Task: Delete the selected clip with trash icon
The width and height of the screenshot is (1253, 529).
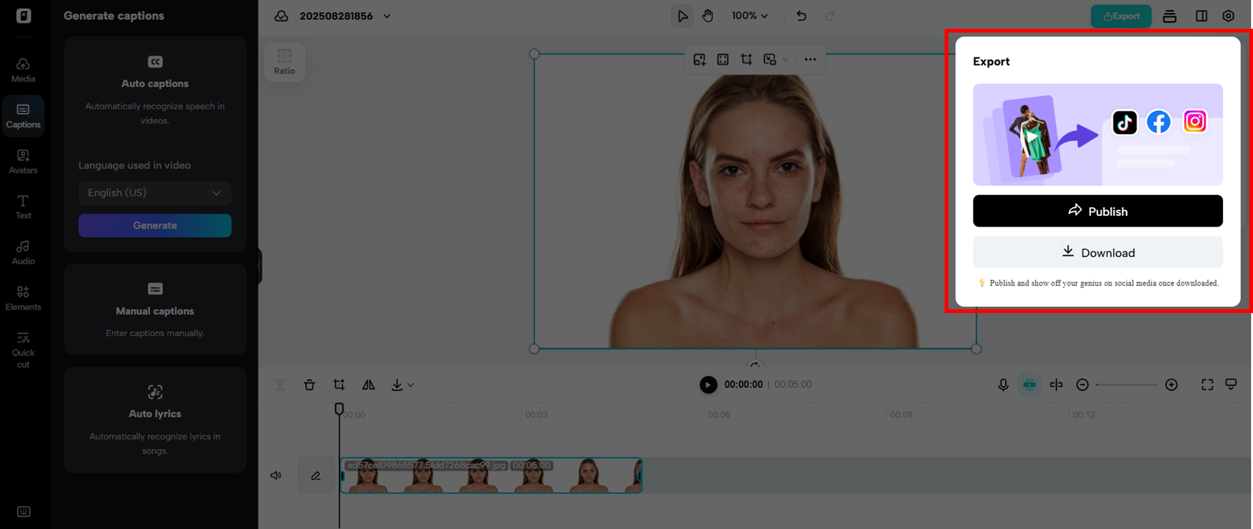Action: pos(310,385)
